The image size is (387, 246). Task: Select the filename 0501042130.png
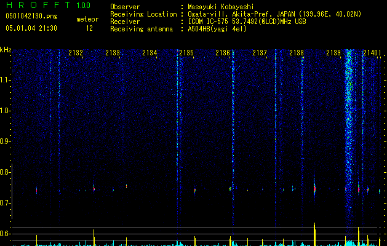(31, 17)
